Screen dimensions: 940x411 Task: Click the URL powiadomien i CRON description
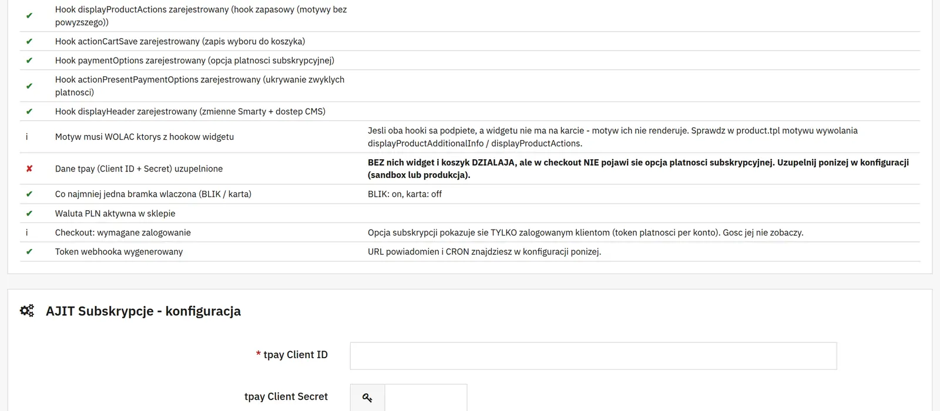coord(485,252)
